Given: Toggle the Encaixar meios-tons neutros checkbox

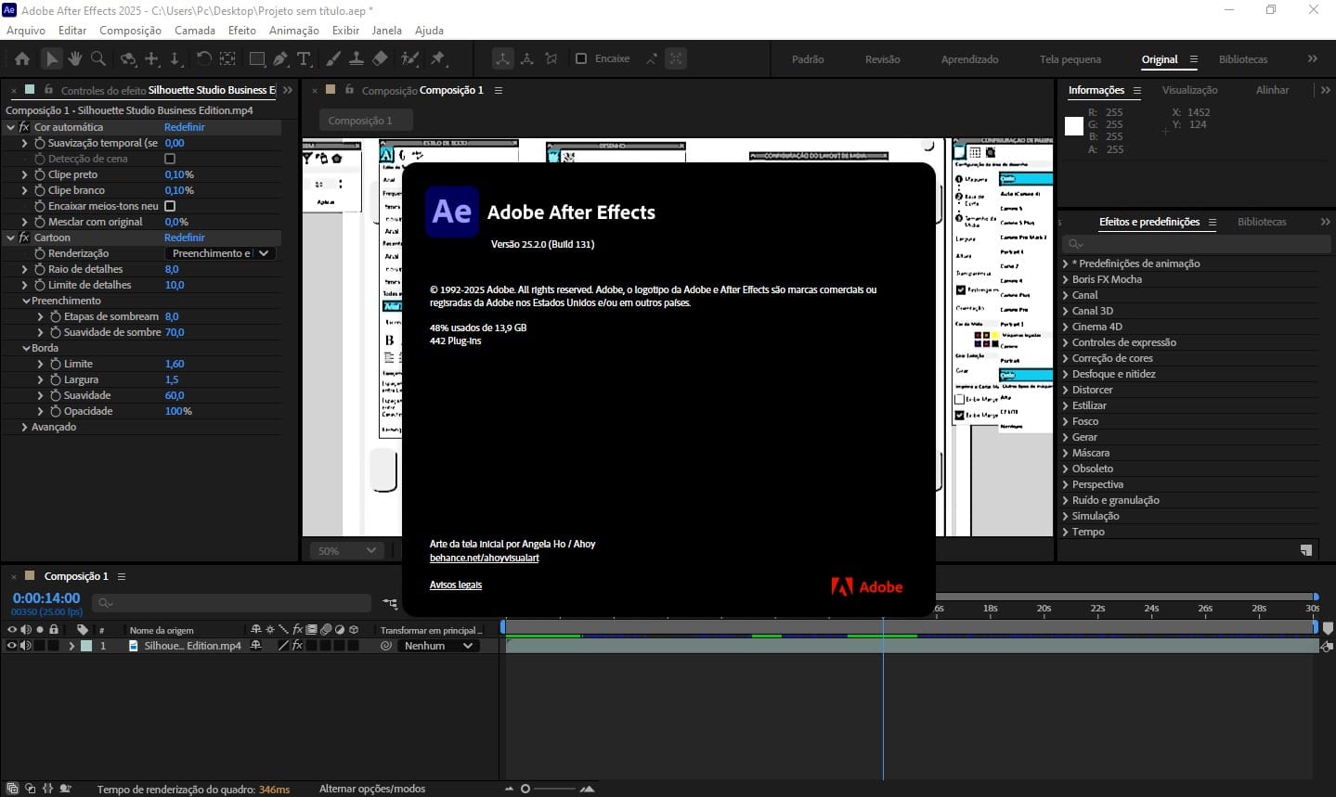Looking at the screenshot, I should coord(171,205).
